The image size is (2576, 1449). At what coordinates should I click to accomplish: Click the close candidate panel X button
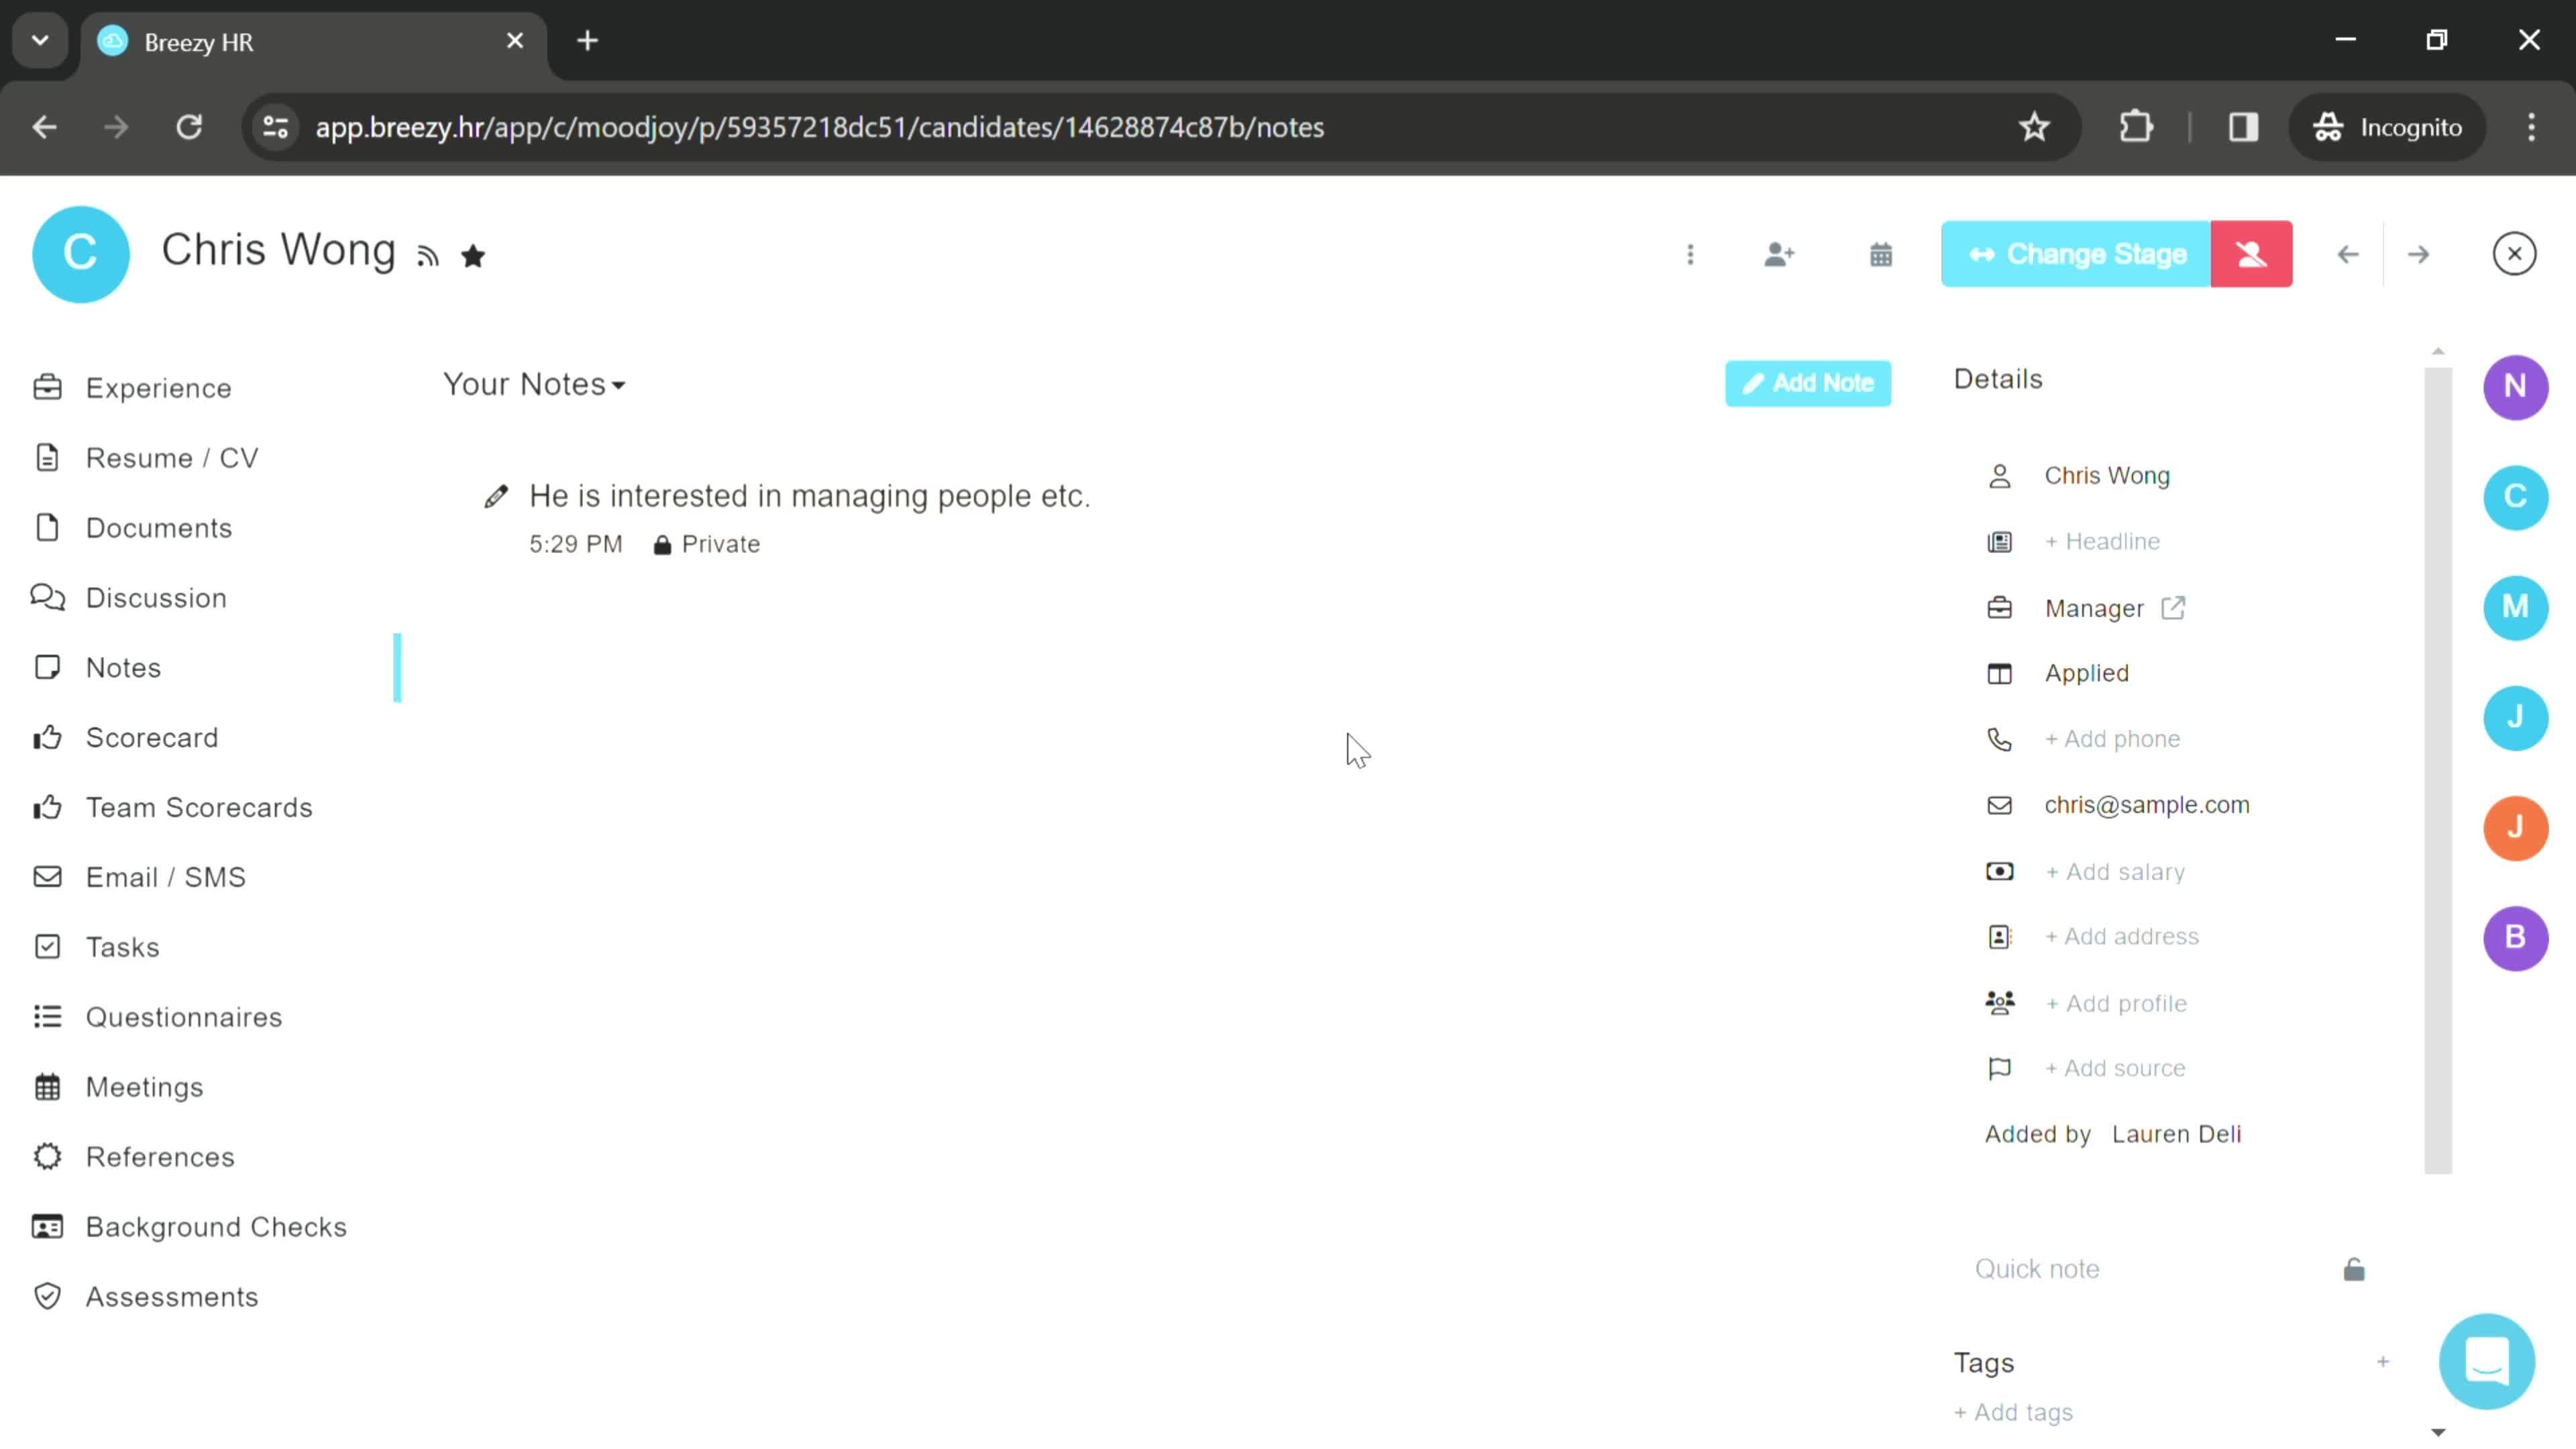coord(2514,253)
